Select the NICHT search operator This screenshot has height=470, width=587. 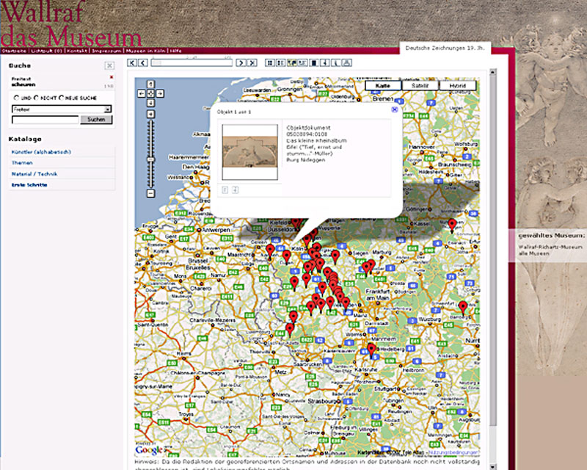click(36, 98)
